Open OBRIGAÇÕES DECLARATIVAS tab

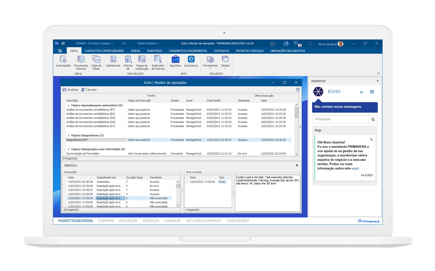(x=288, y=51)
